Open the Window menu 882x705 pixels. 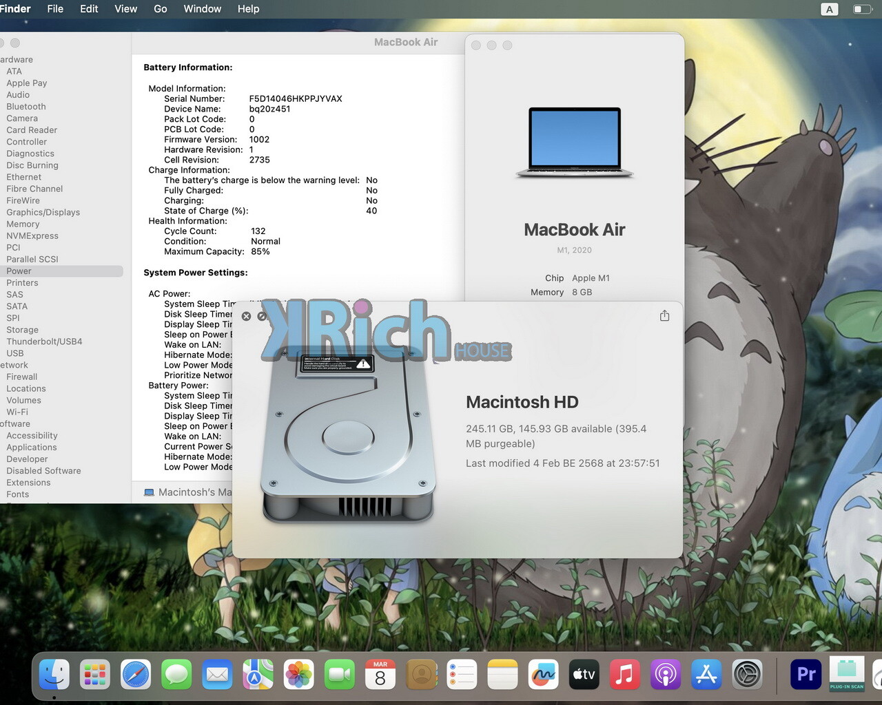[x=202, y=9]
